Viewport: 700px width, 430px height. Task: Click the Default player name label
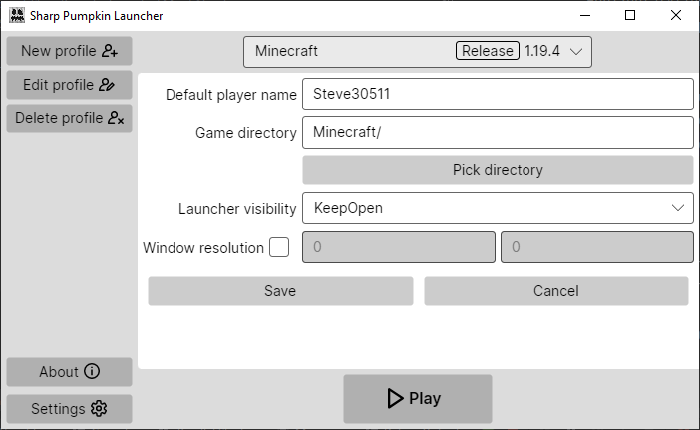[230, 95]
